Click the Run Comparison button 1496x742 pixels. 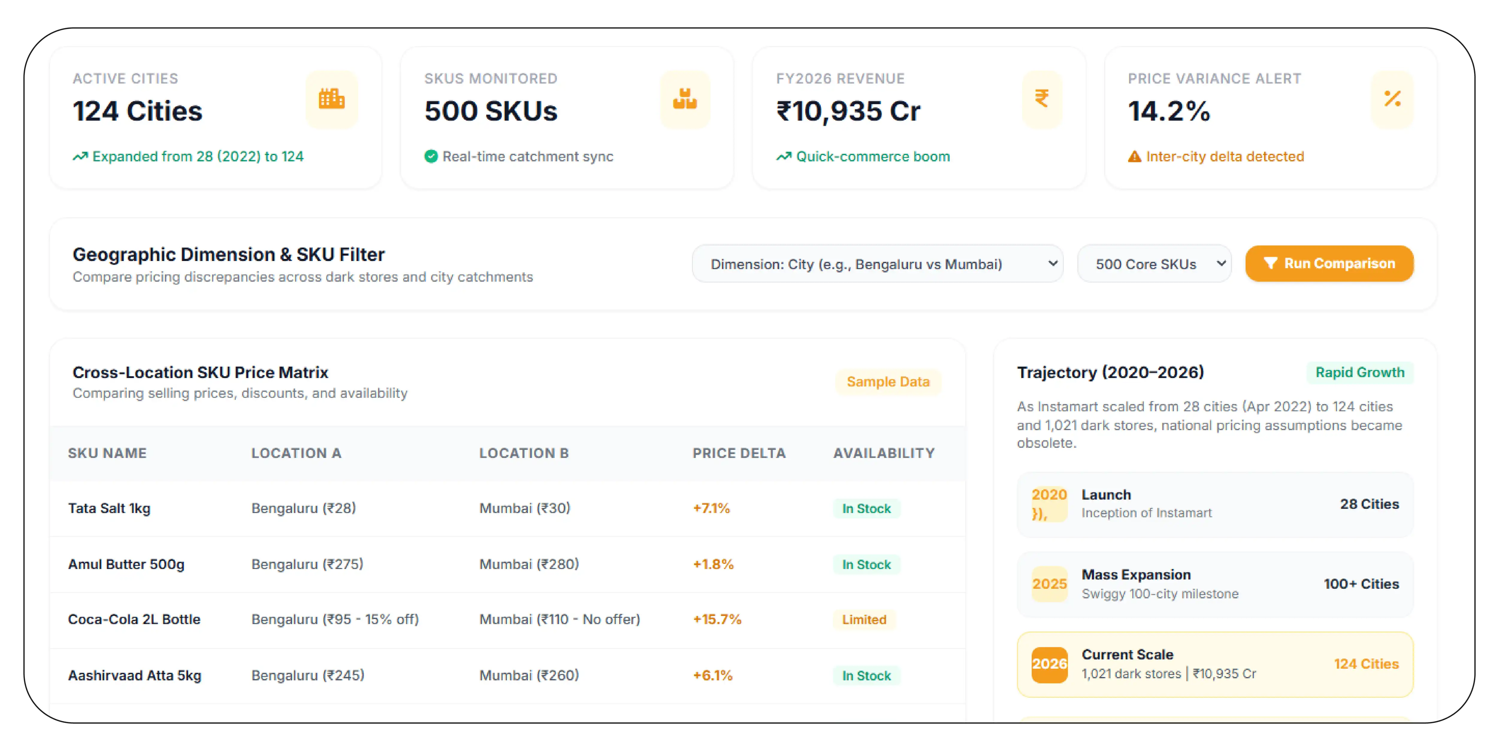pos(1329,264)
